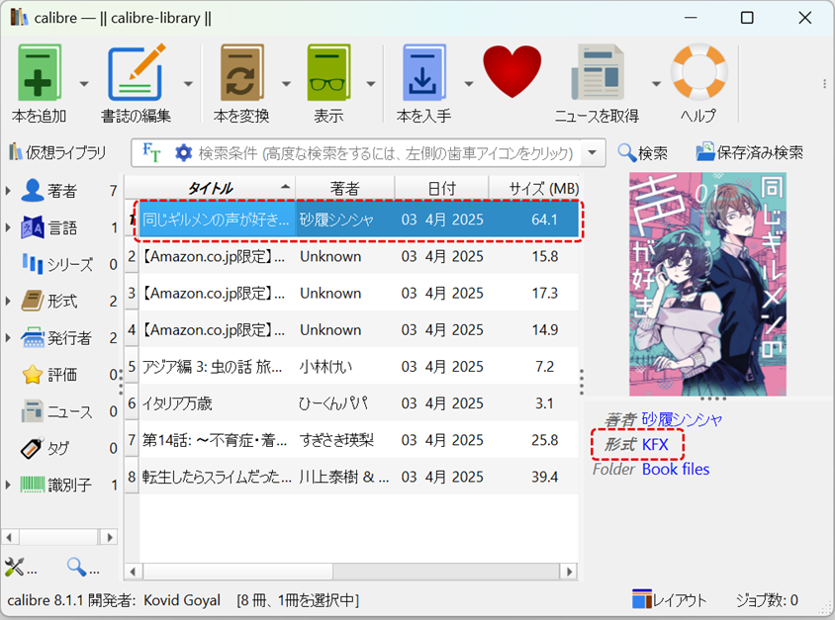
Task: Click tag browser magnifier find icon
Action: [x=83, y=568]
